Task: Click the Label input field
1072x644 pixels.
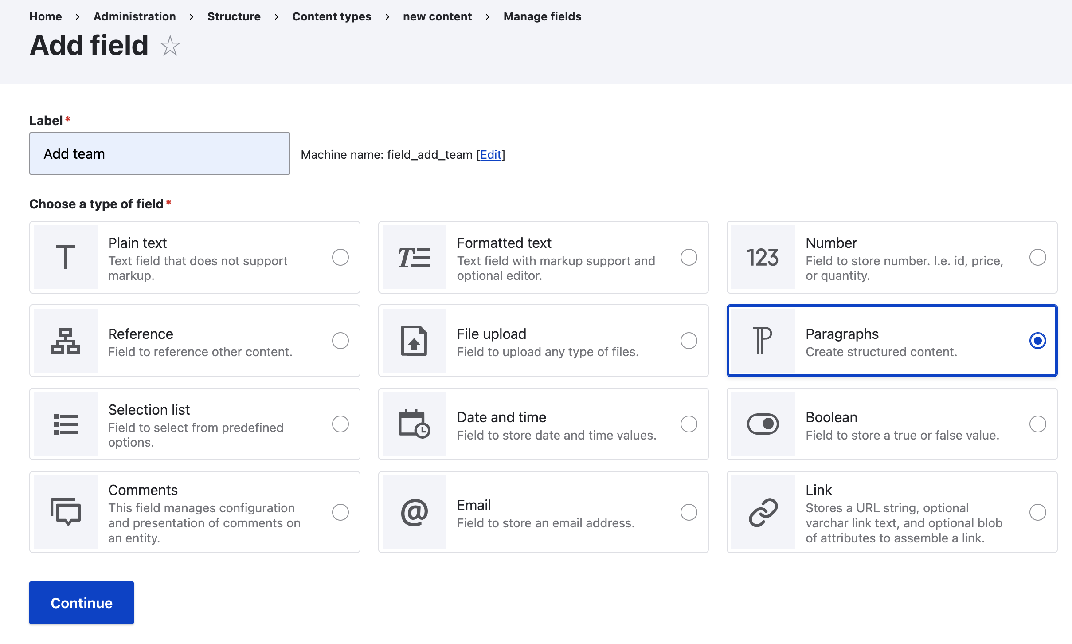Action: coord(159,153)
